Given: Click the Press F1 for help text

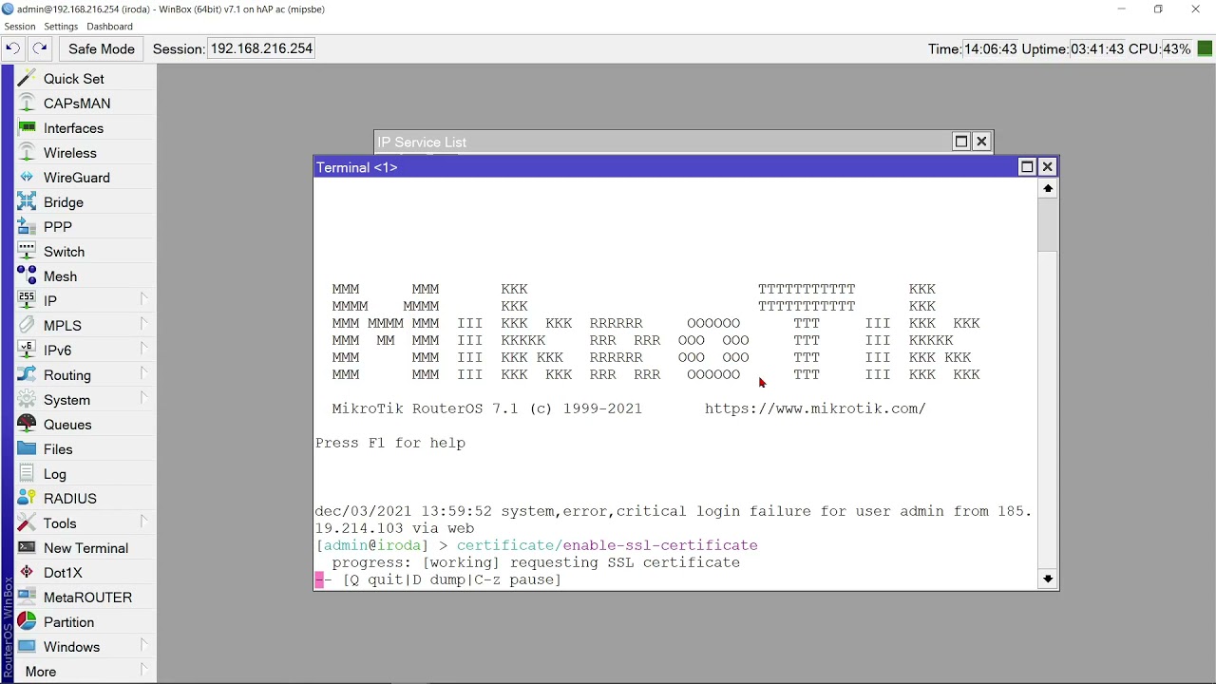Looking at the screenshot, I should [x=390, y=443].
